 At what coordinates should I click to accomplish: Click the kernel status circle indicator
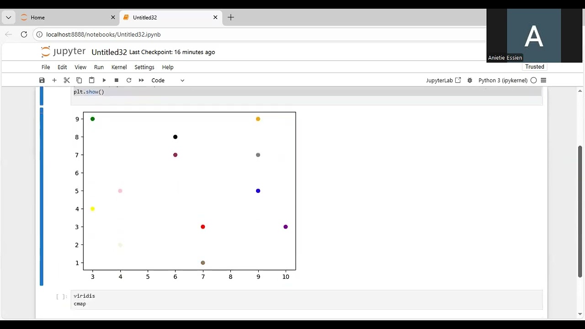[533, 80]
